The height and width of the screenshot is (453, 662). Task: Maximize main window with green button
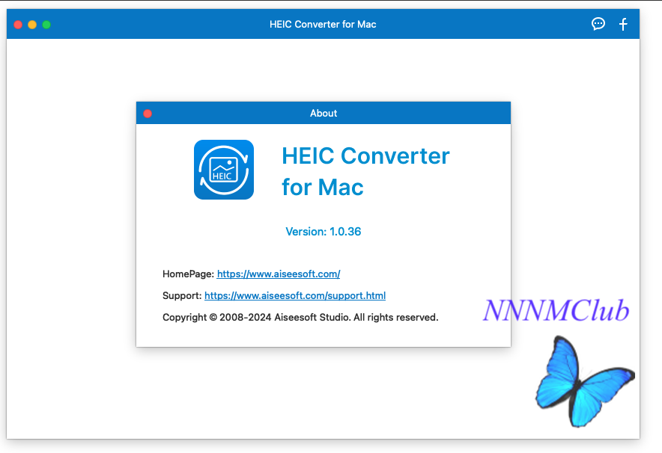point(46,25)
